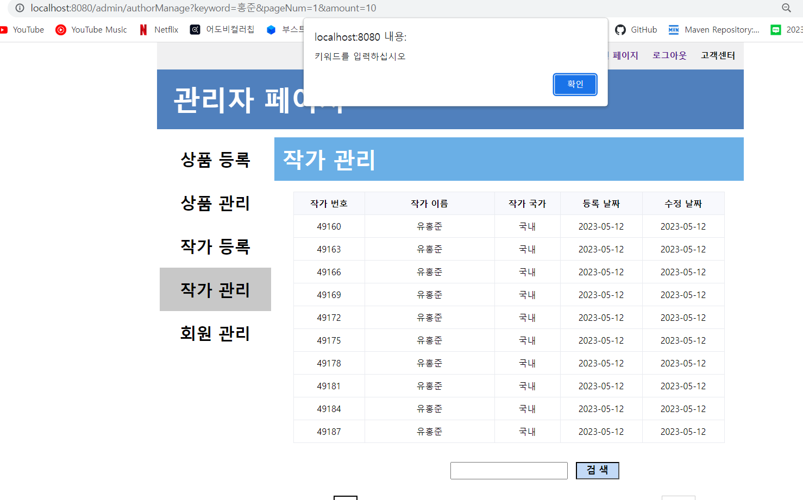Click 작가 이름 column header

[x=429, y=204]
